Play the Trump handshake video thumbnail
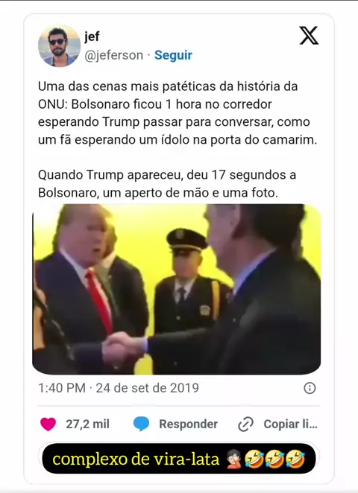 [177, 289]
